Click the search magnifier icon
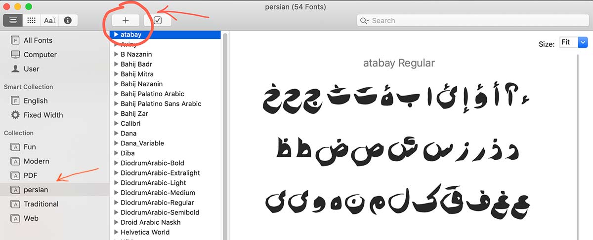The width and height of the screenshot is (593, 240). (365, 21)
